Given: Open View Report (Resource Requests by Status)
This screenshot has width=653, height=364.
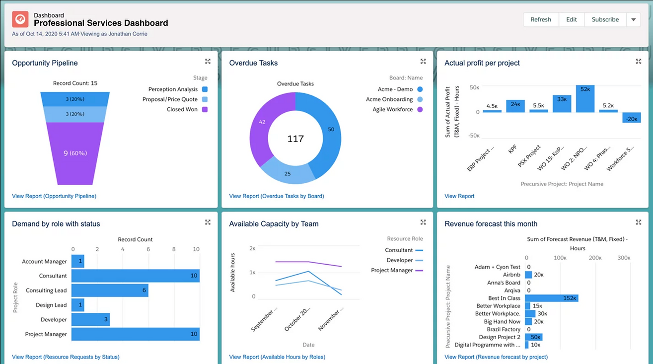Looking at the screenshot, I should pyautogui.click(x=66, y=357).
